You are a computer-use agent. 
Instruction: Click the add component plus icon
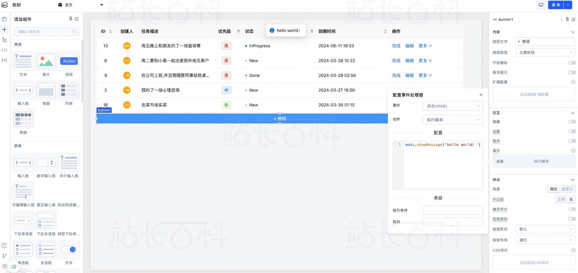point(5,29)
